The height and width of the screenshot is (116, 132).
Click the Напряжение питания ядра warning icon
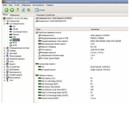(x=39, y=55)
